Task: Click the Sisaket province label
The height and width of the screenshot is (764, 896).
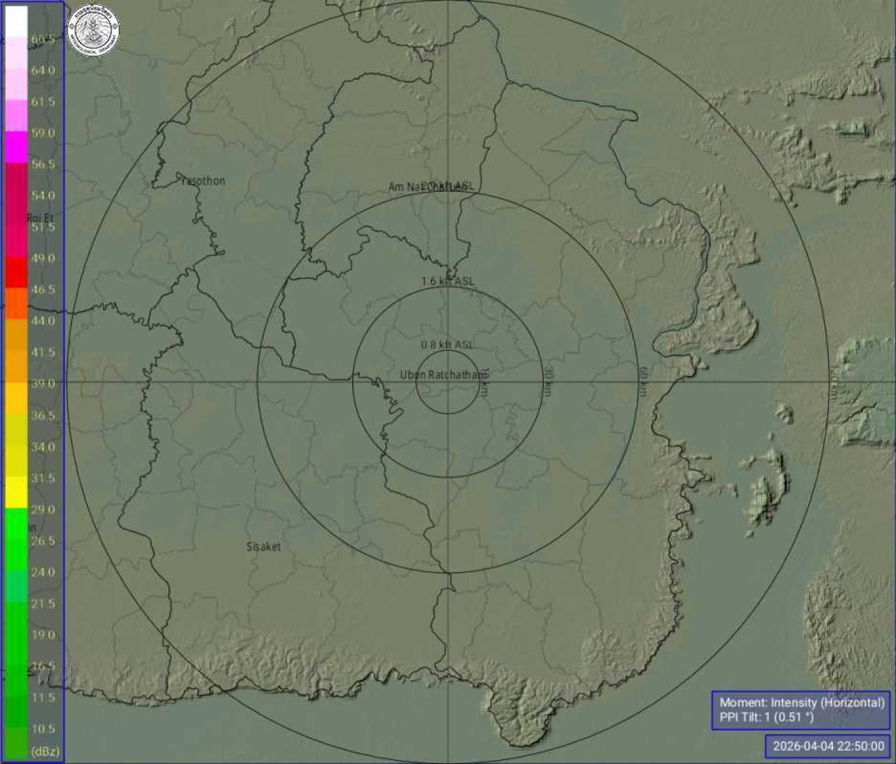Action: pyautogui.click(x=263, y=547)
